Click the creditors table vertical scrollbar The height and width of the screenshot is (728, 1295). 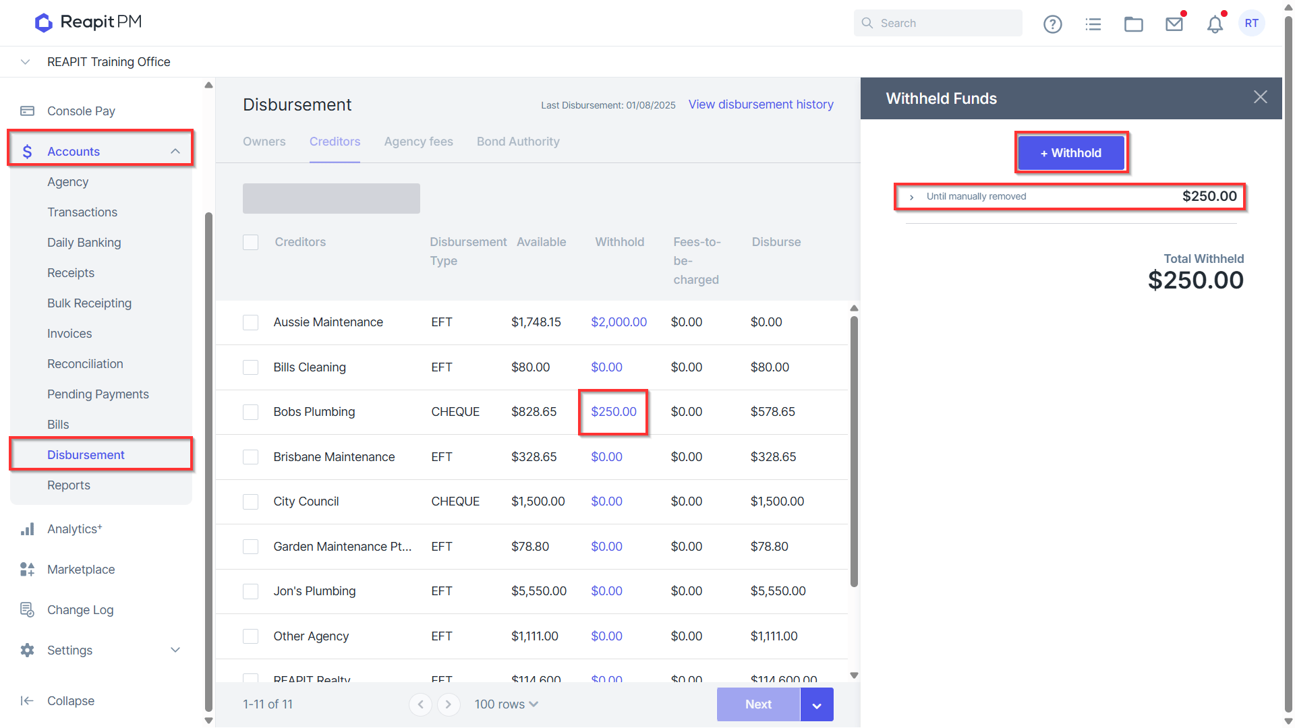854,452
